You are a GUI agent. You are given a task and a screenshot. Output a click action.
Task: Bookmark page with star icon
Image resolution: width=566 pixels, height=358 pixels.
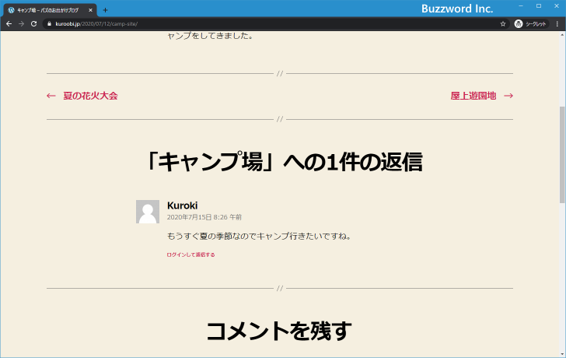point(503,24)
